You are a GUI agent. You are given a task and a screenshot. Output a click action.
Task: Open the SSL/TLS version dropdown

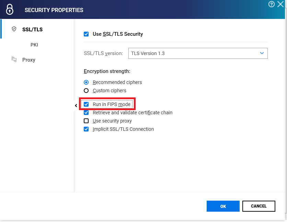(x=198, y=53)
